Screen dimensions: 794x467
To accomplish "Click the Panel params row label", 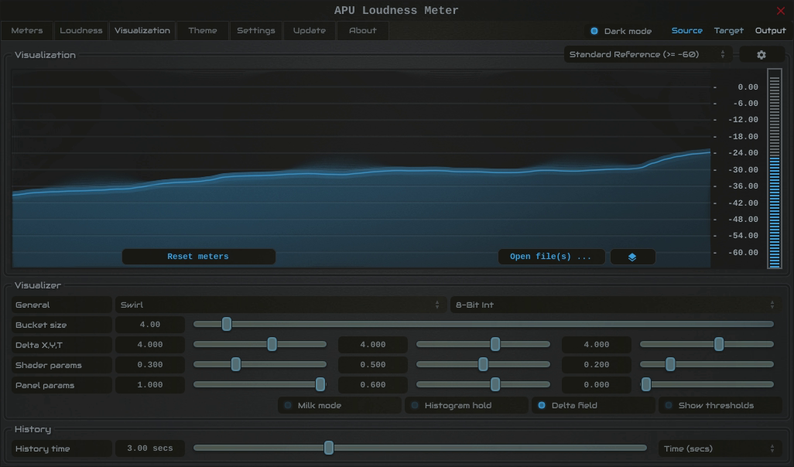I will coord(62,385).
